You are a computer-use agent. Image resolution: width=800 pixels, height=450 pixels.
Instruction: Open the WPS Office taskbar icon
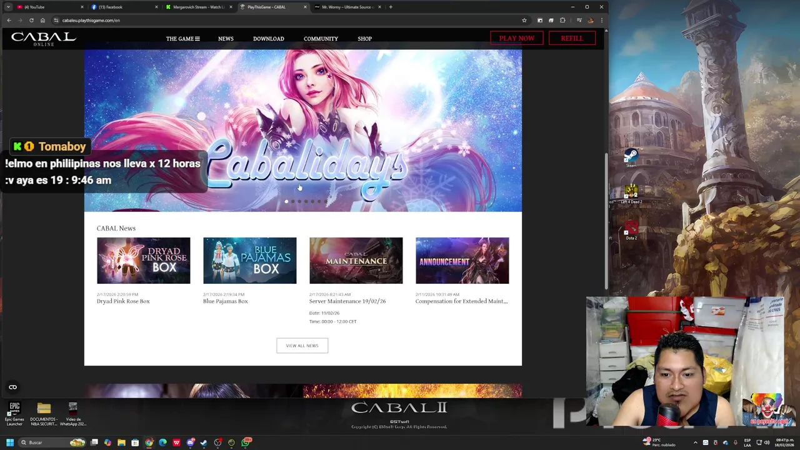[x=176, y=442]
